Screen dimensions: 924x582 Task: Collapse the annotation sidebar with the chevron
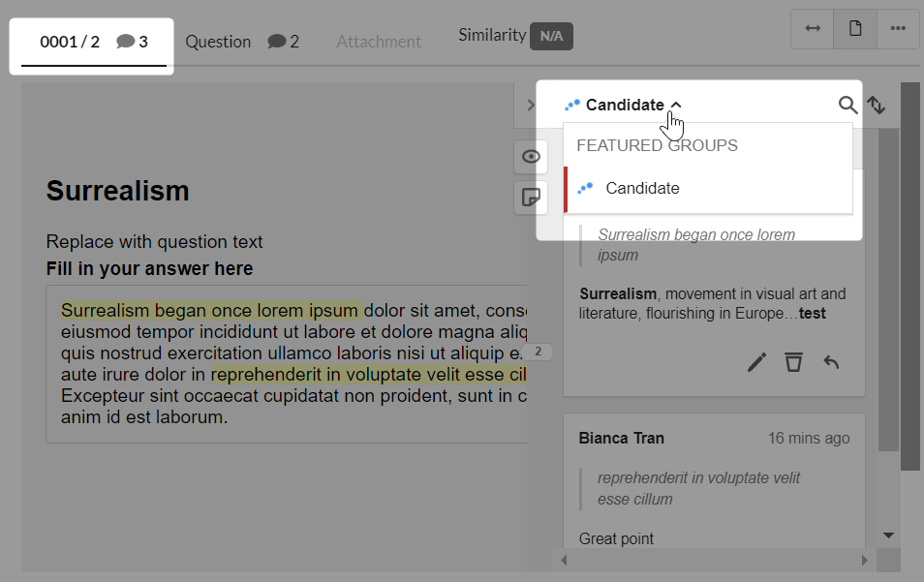click(x=531, y=105)
